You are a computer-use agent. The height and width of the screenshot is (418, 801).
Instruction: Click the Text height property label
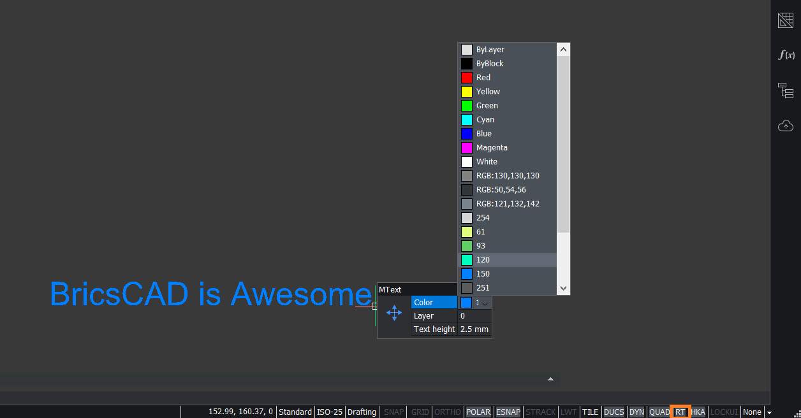(x=434, y=329)
